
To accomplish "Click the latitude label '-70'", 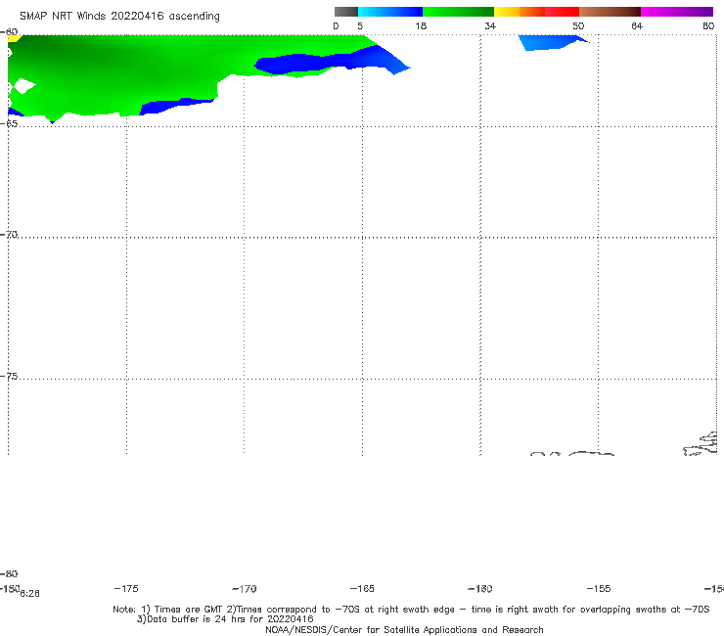I will (x=9, y=235).
